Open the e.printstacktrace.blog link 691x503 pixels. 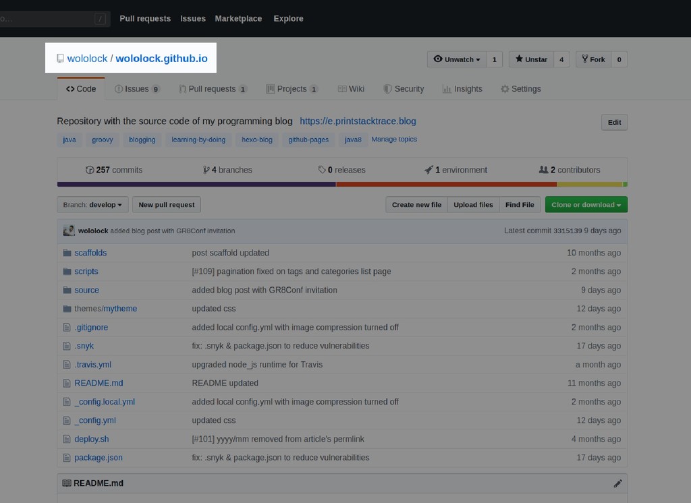(358, 121)
